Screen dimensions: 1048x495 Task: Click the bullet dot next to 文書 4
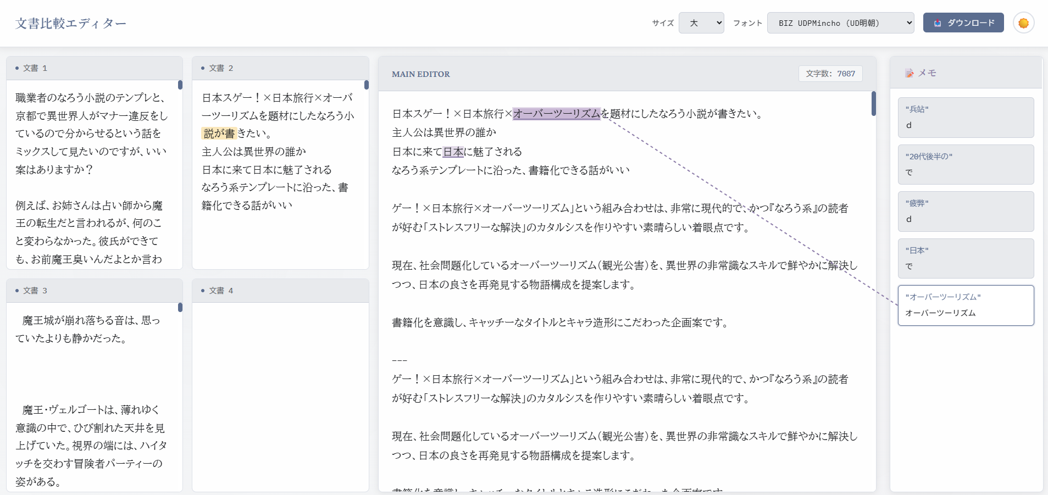[203, 291]
